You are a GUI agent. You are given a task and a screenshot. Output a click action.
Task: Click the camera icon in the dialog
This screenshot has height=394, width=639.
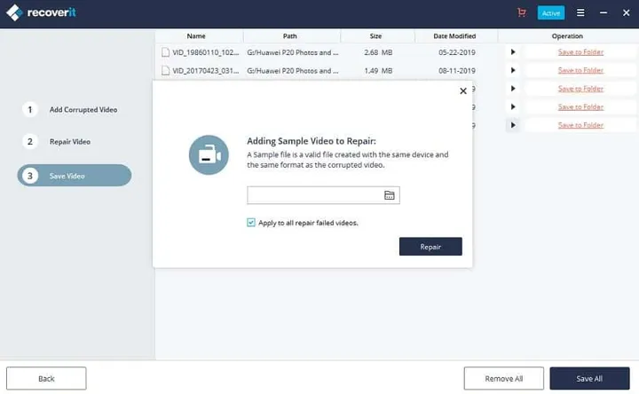[208, 154]
